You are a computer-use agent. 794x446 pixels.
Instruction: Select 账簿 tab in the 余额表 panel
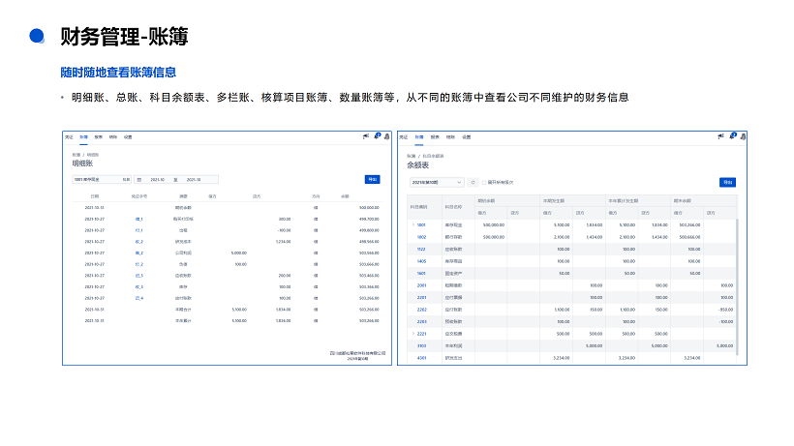tap(419, 137)
